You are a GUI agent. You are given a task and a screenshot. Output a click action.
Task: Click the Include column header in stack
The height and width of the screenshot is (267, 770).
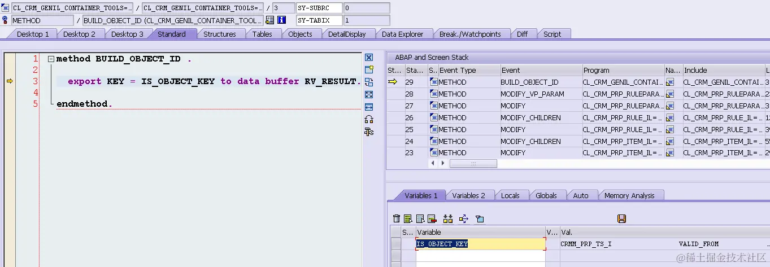(724, 71)
